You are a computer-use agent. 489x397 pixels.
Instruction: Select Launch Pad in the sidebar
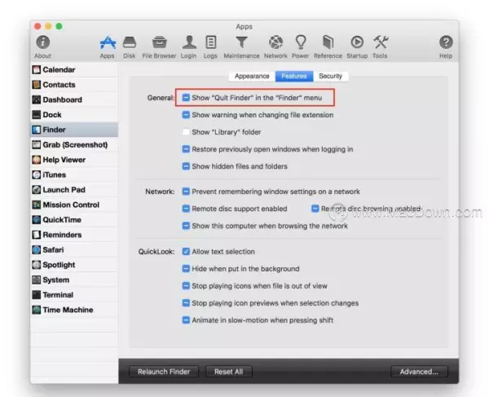[x=74, y=190]
